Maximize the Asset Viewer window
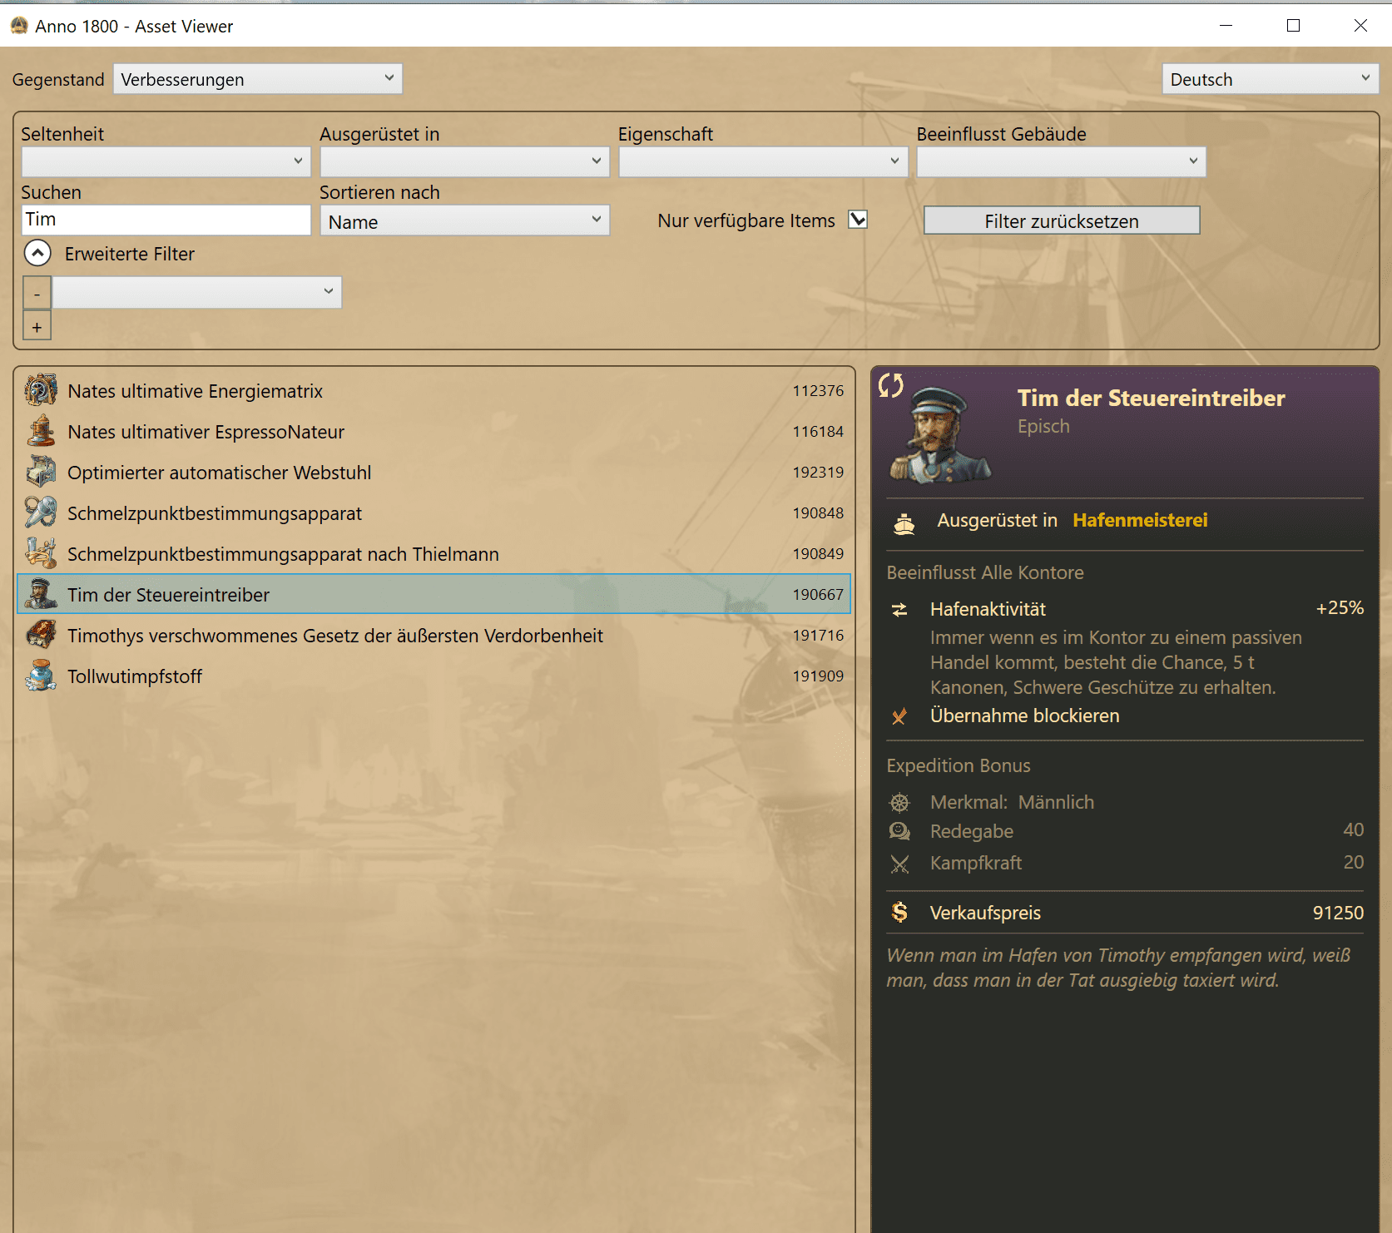1392x1233 pixels. (x=1293, y=26)
